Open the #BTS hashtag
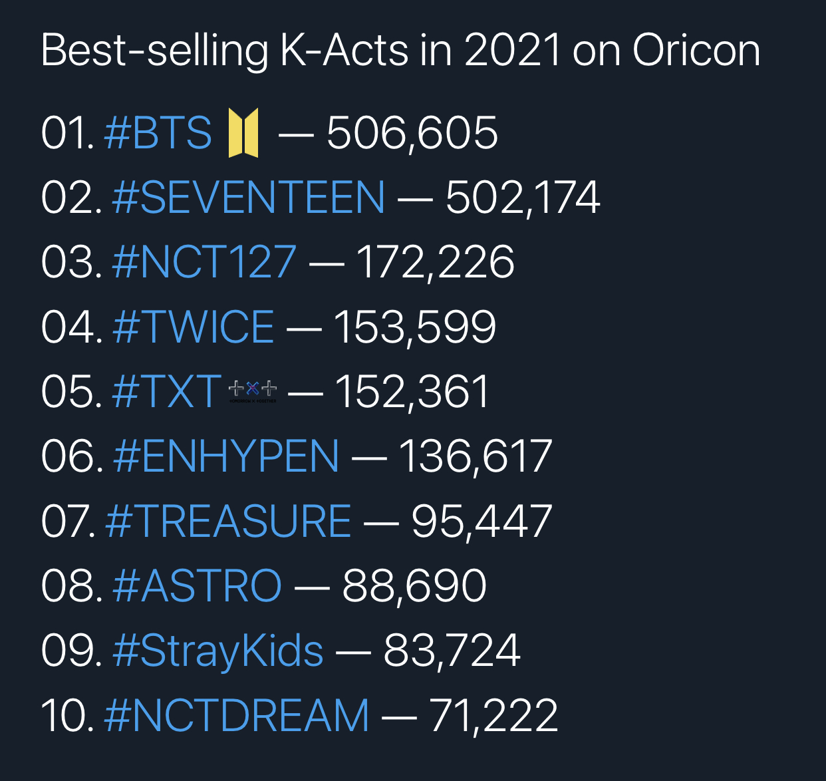The image size is (826, 781). coord(158,132)
